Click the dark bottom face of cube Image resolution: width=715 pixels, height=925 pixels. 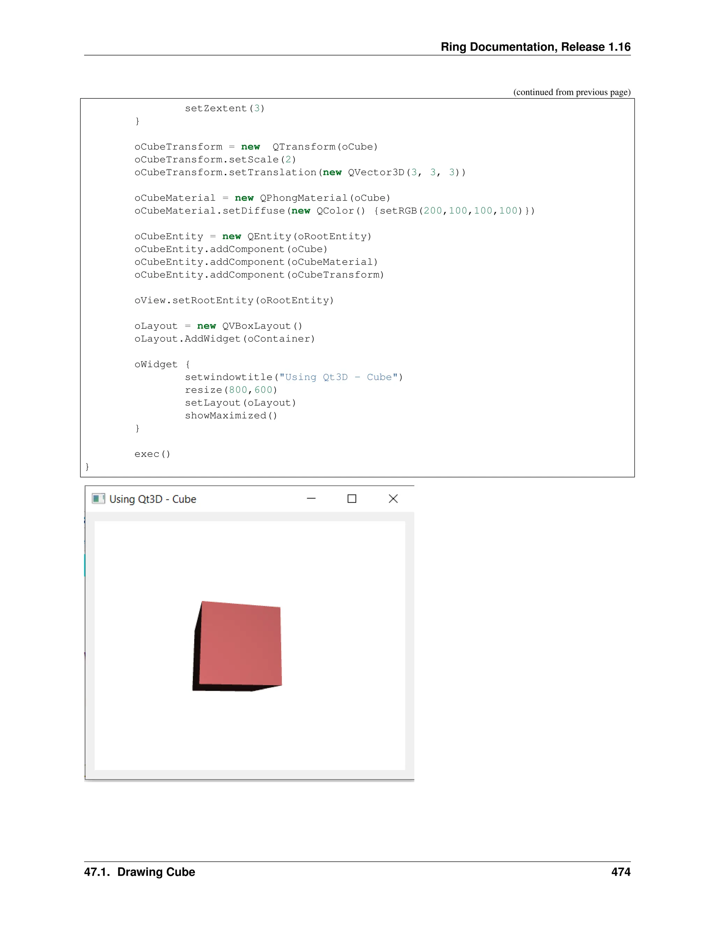tap(229, 687)
